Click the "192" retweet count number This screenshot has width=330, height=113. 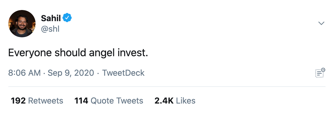point(18,101)
